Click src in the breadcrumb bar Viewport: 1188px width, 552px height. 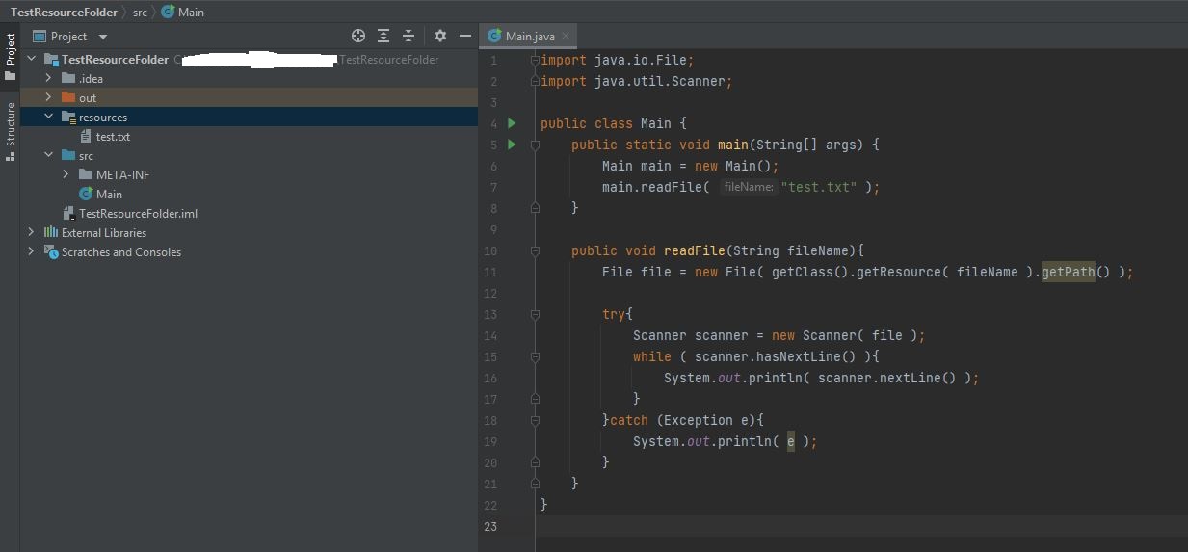140,12
